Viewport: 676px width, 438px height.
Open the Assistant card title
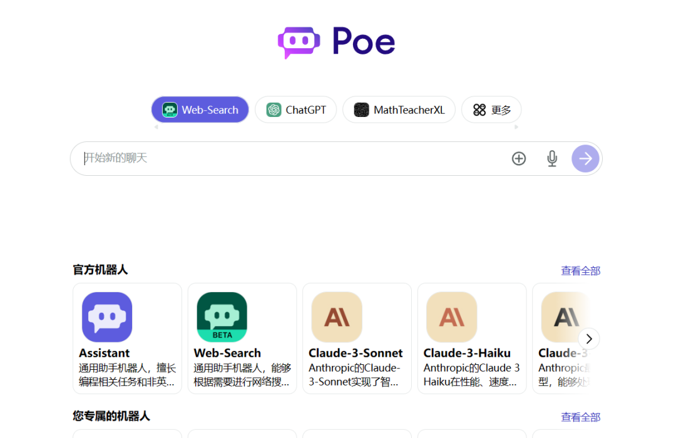tap(104, 353)
